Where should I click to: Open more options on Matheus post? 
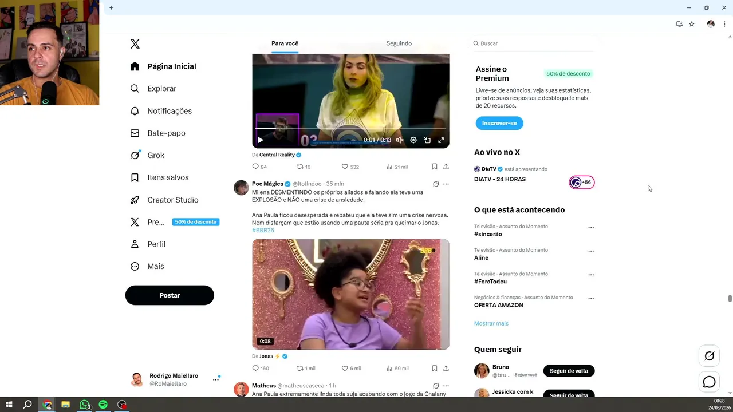(x=446, y=386)
